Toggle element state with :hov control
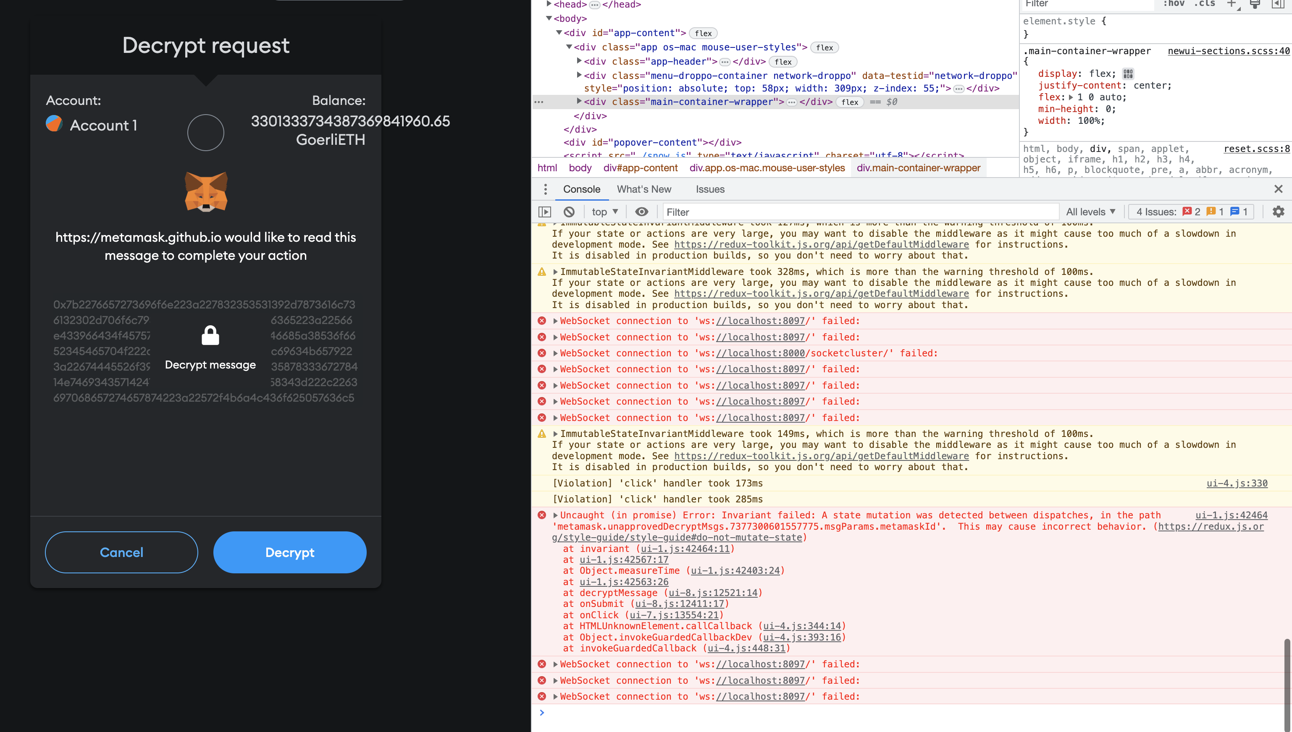The height and width of the screenshot is (732, 1292). (x=1174, y=4)
